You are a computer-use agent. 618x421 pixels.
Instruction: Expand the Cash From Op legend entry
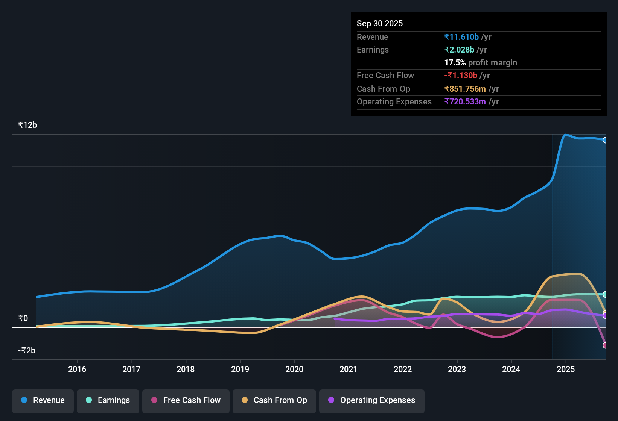[x=274, y=400]
